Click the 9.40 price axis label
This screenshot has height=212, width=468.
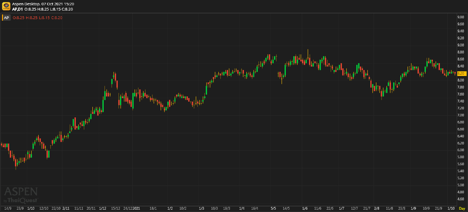coord(461,31)
